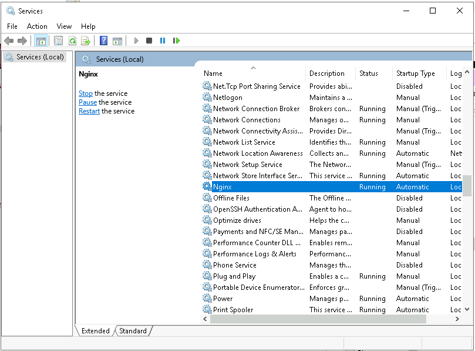Click the Stop the service link

pyautogui.click(x=86, y=93)
